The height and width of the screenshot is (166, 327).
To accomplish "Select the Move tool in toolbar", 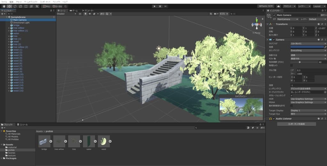I will point(9,6).
